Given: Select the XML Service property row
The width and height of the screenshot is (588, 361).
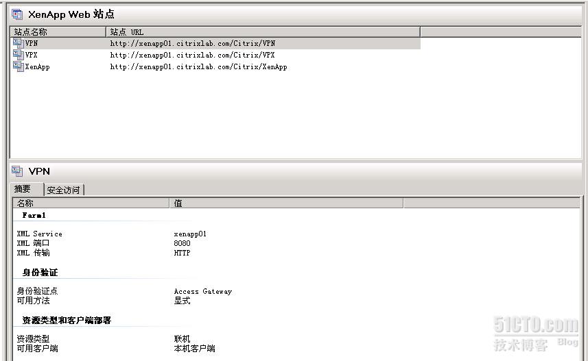Looking at the screenshot, I should coord(112,234).
